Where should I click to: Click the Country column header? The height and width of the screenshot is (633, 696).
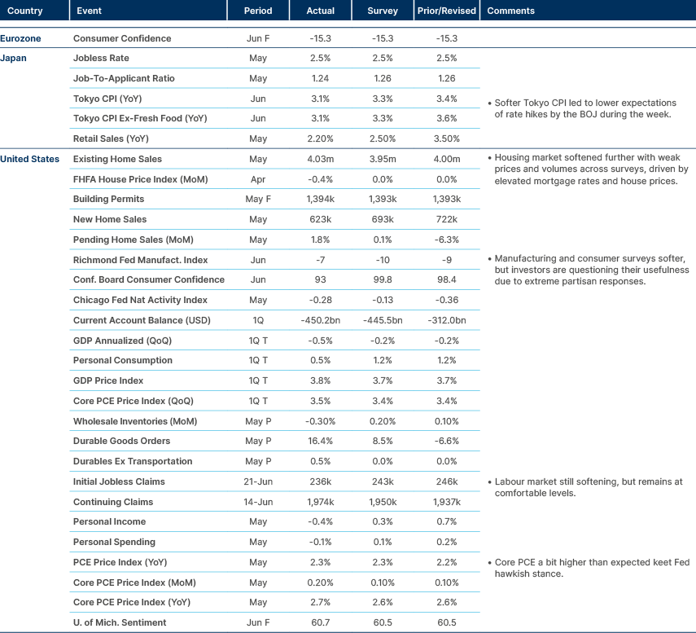(25, 11)
